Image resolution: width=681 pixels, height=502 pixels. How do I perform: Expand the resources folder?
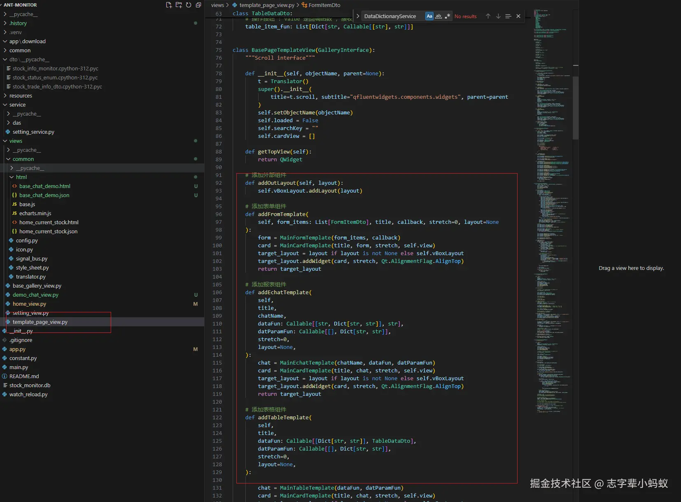tap(5, 95)
